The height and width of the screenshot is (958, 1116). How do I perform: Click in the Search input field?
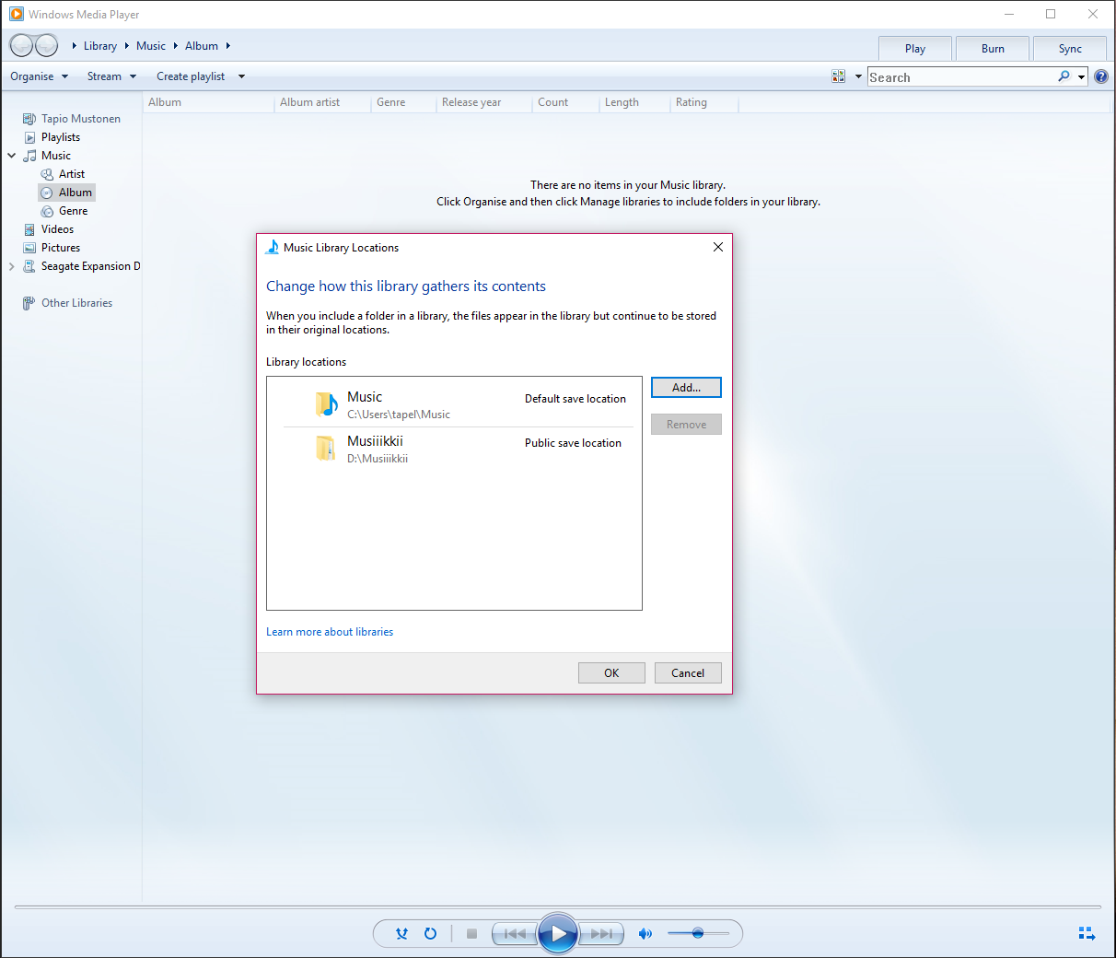tap(961, 77)
